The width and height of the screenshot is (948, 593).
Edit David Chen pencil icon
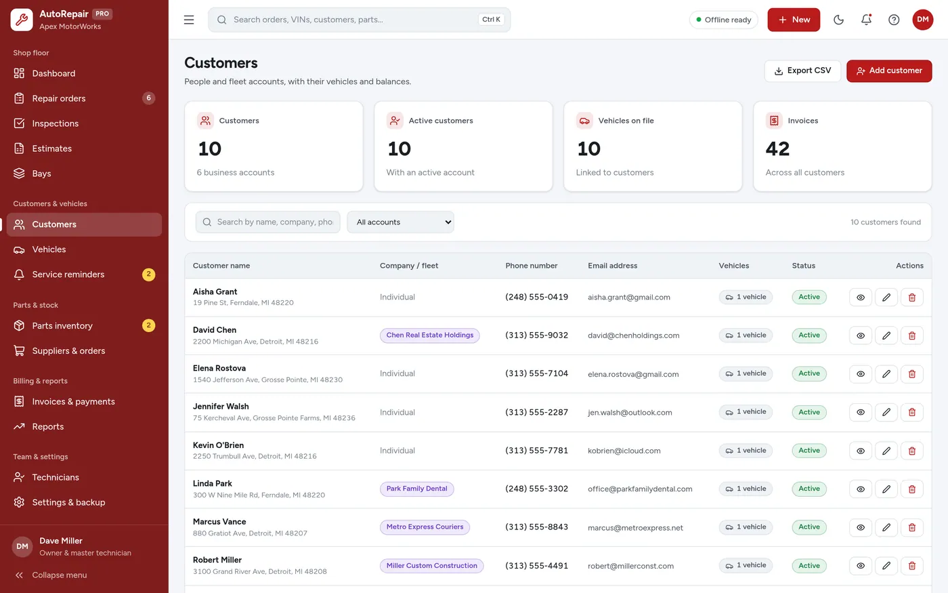click(x=886, y=335)
